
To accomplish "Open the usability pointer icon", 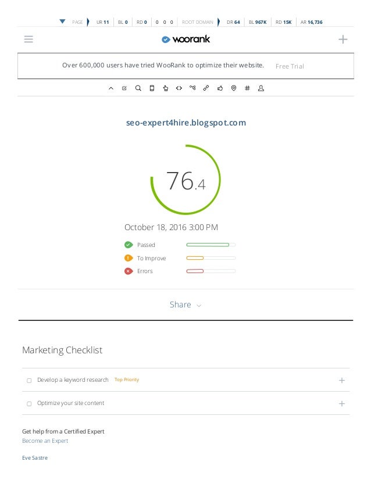I will (x=165, y=88).
